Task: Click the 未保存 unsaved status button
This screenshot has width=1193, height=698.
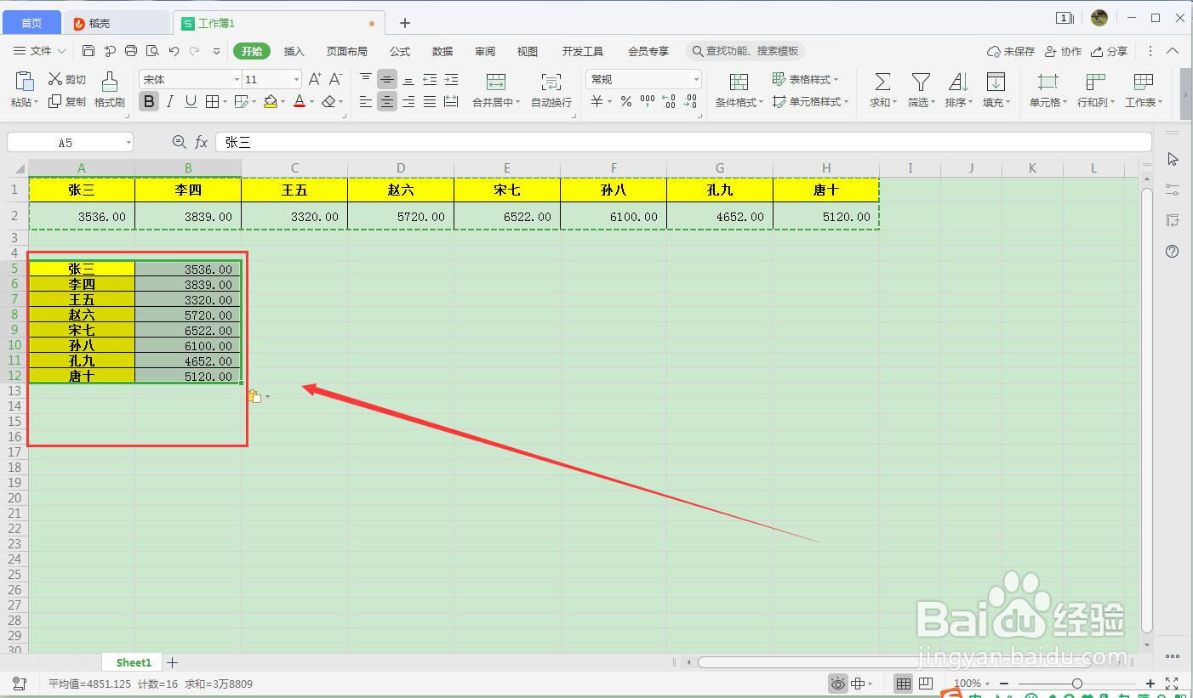Action: pyautogui.click(x=1011, y=51)
